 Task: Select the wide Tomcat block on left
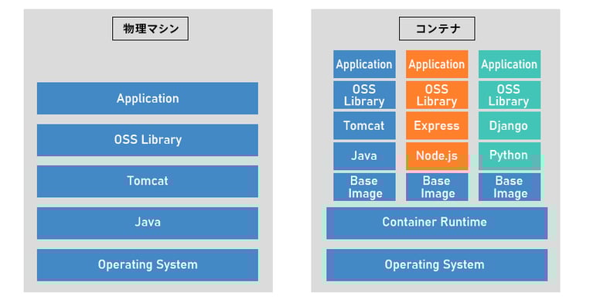(x=148, y=182)
